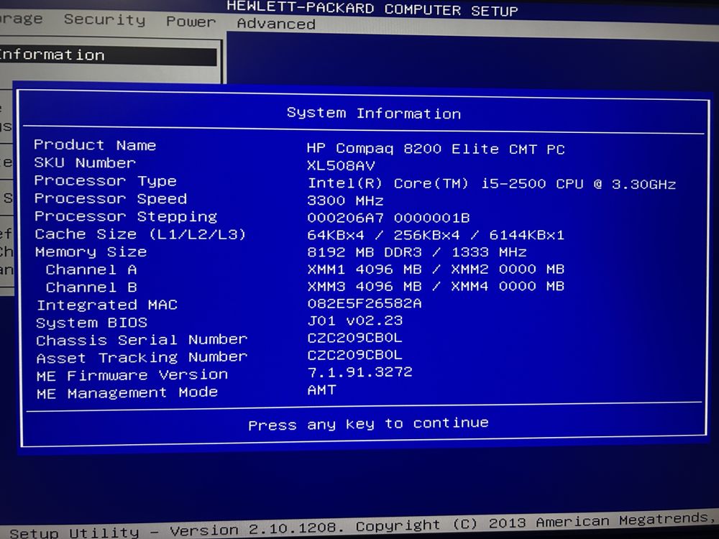This screenshot has height=539, width=719.
Task: Click the Hewlett-Packard Computer Setup title
Action: click(372, 8)
